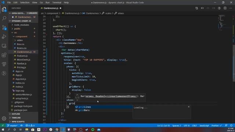
Task: Open the View menu
Action: [35, 3]
